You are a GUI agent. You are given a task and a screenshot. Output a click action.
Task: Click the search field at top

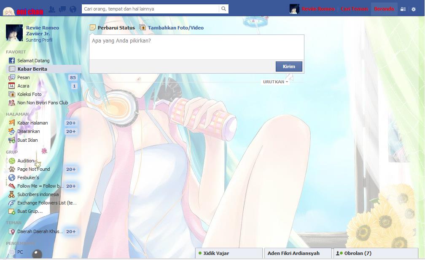pos(151,9)
